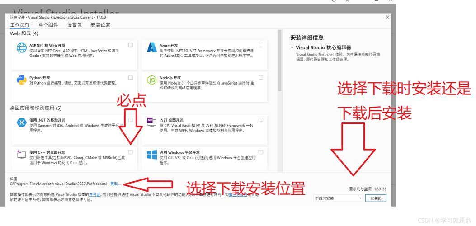Click the 通用 Windows 平台开发 title text
This screenshot has height=226, width=476.
coord(180,152)
